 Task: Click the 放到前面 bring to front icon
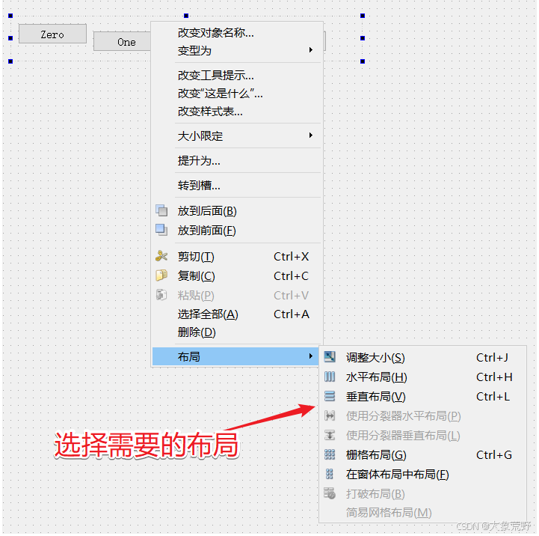(161, 230)
